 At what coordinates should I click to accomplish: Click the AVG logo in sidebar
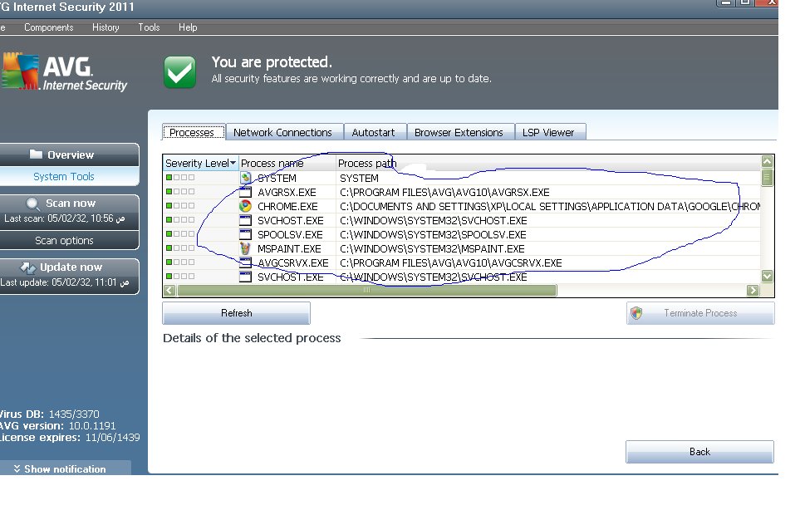[x=64, y=72]
